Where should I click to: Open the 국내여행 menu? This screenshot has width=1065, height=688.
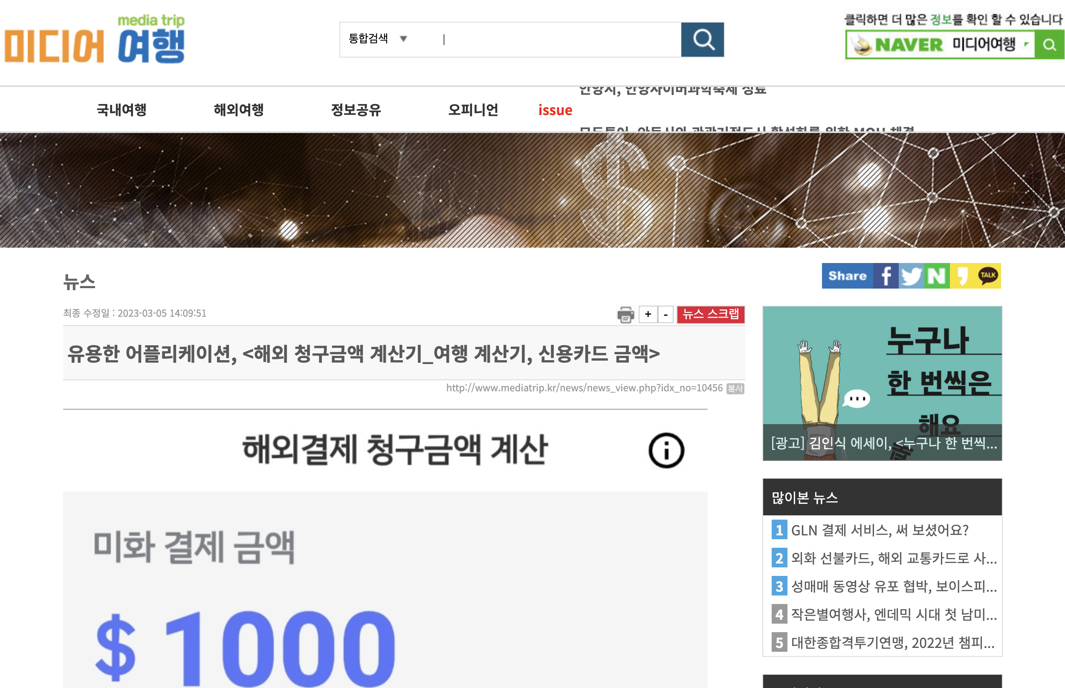click(122, 110)
